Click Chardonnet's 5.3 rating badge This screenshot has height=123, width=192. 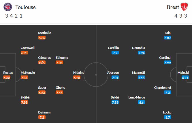click(x=167, y=92)
